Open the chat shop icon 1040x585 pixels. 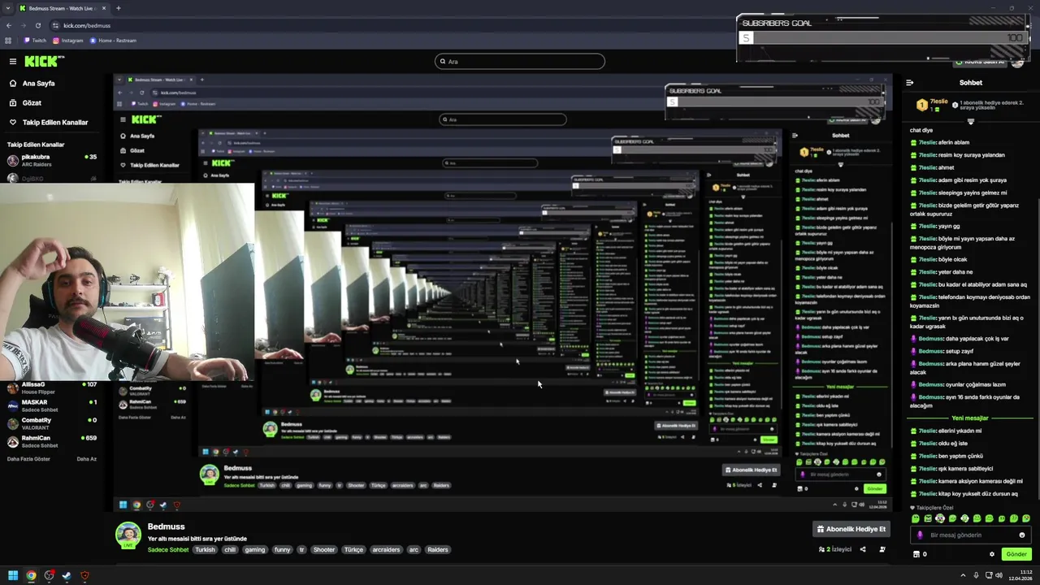pyautogui.click(x=916, y=554)
